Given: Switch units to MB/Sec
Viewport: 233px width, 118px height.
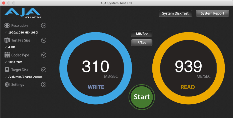Looking at the screenshot, I should [x=142, y=34].
